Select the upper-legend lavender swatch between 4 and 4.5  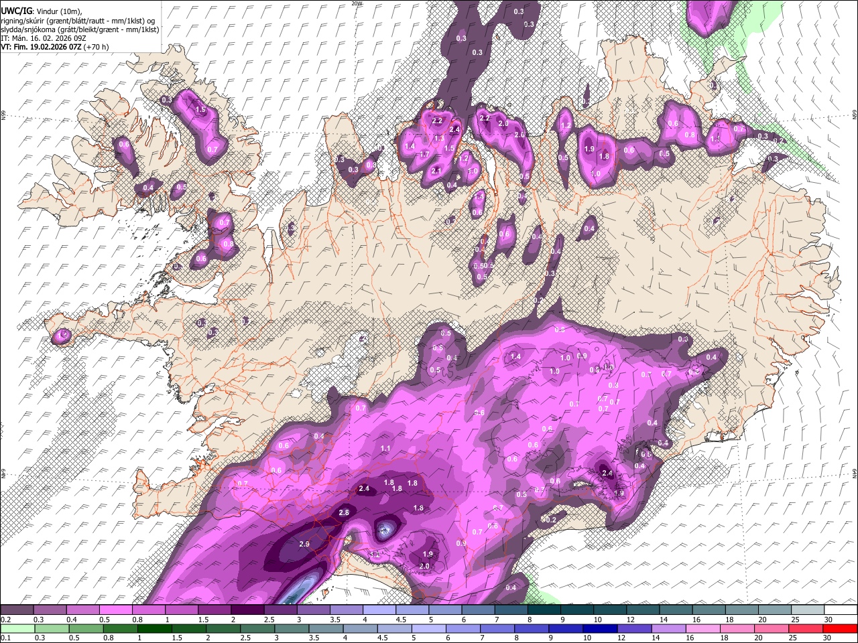coord(379,610)
